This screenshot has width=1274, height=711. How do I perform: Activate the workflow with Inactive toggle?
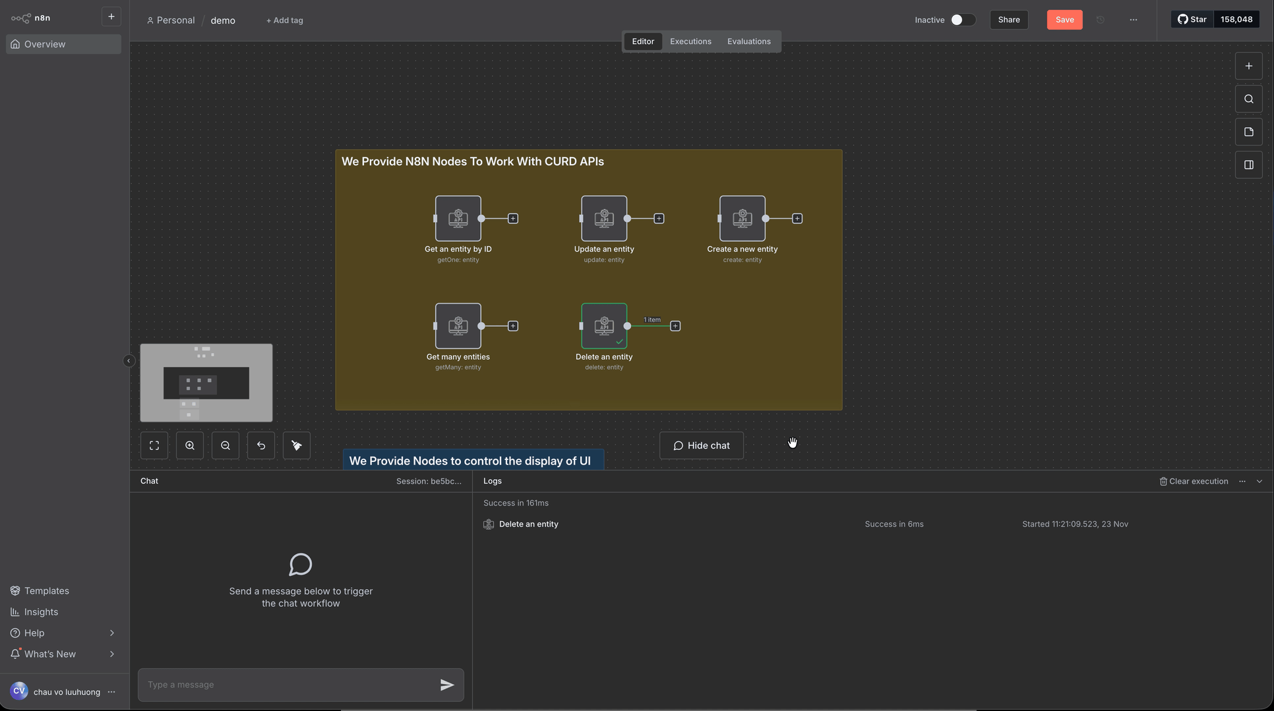click(963, 20)
